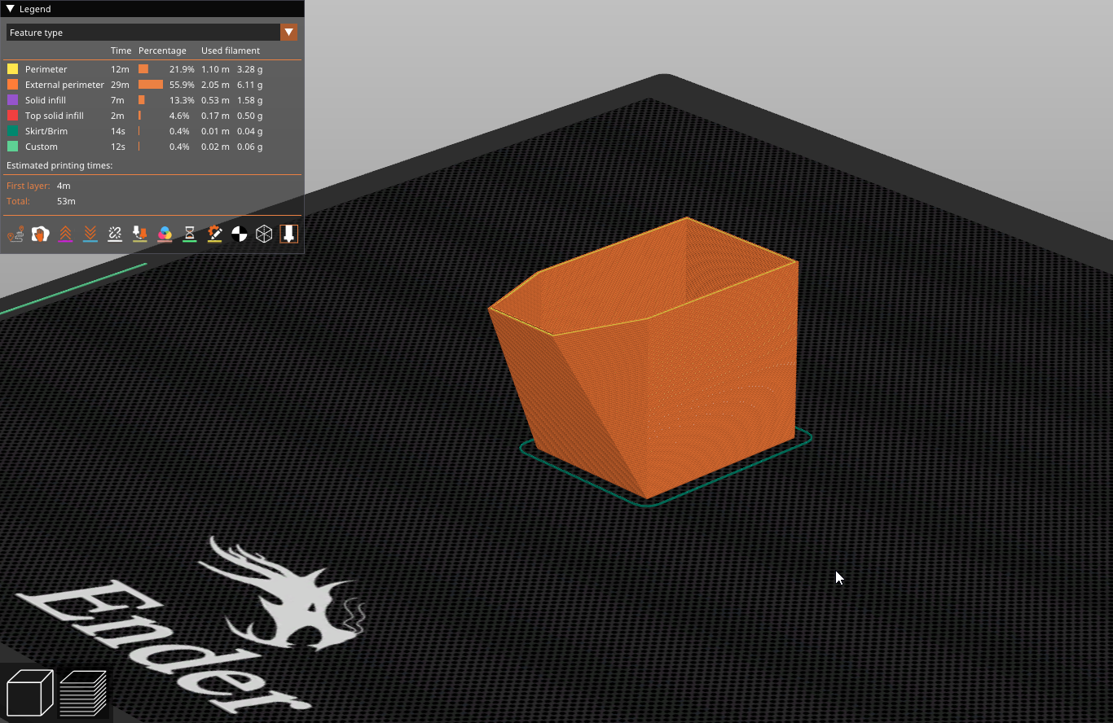Viewport: 1113px width, 723px height.
Task: Toggle custom G-code display (gear-pencil icon)
Action: tap(214, 234)
